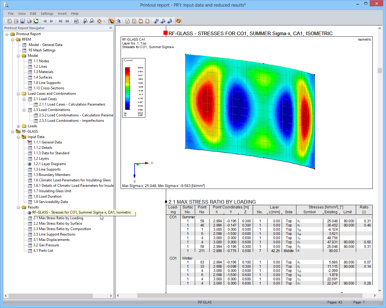The image size is (386, 308).
Task: Open the Settings menu
Action: [47, 14]
